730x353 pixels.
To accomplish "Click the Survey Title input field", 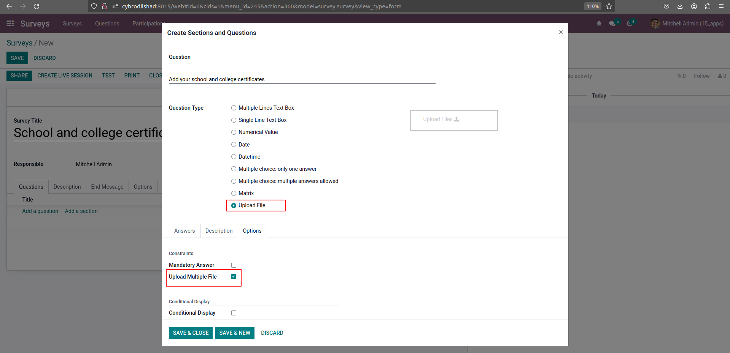I will coord(88,132).
